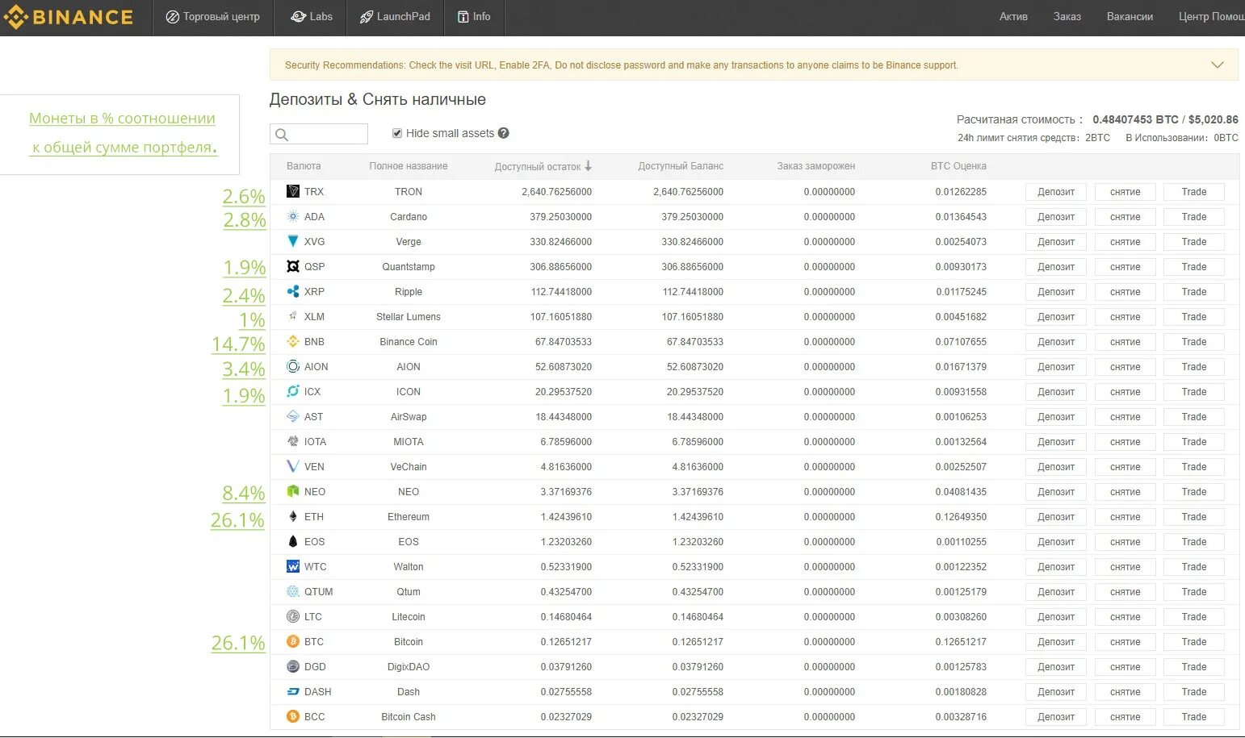Click the Депозит button for BTC
Viewport: 1245px width, 738px height.
pos(1056,642)
